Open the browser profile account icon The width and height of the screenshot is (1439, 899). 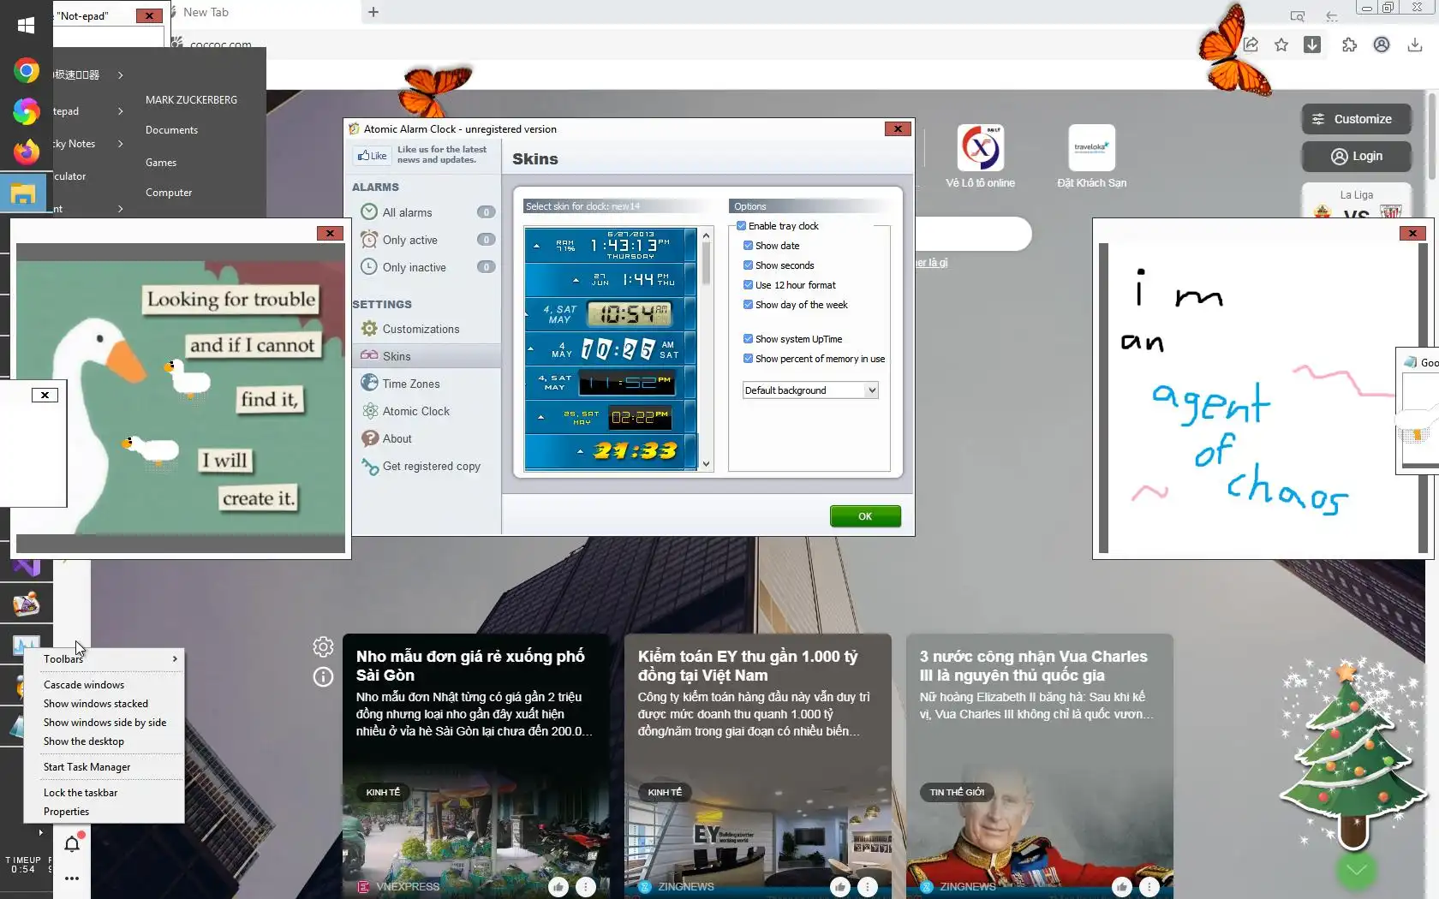tap(1382, 45)
